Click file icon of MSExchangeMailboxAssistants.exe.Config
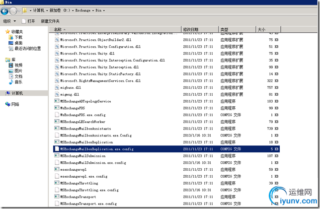 (57, 135)
